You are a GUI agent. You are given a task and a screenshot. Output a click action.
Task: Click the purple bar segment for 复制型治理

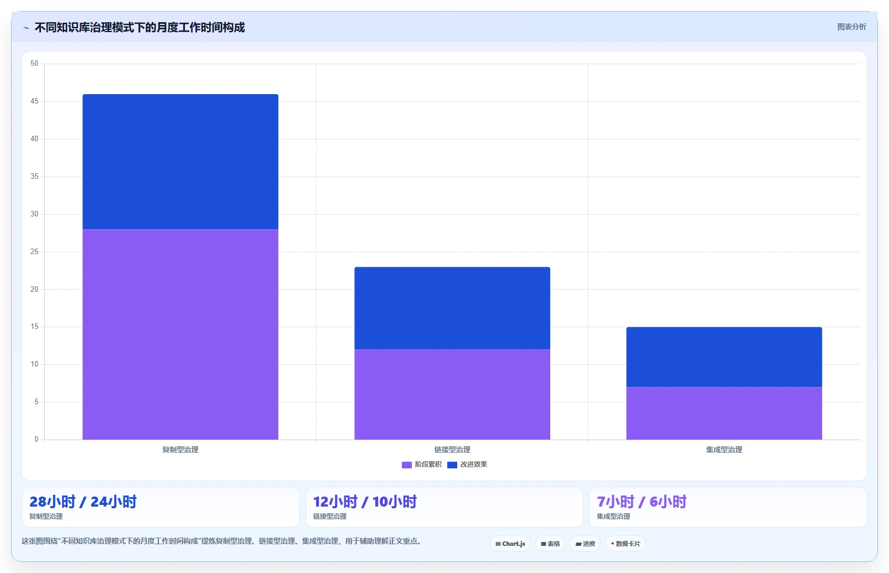(180, 334)
